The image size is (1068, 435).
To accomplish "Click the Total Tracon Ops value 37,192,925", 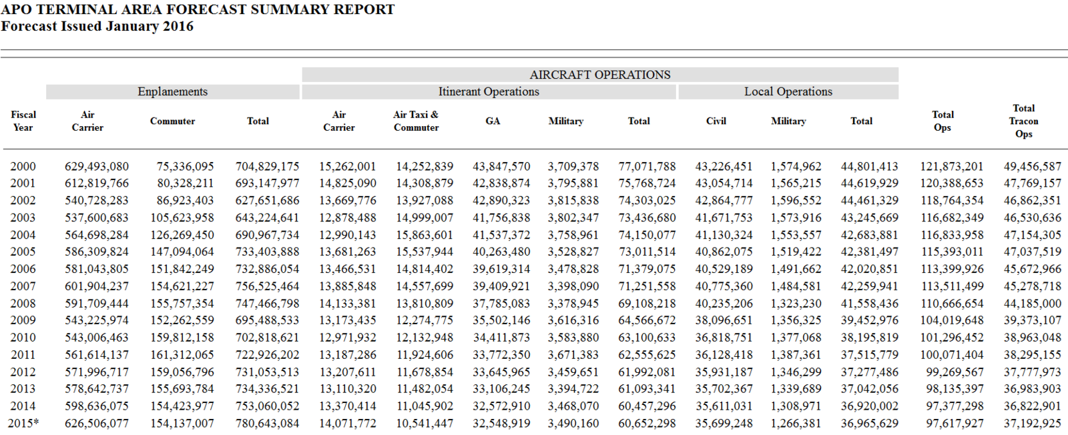I will (1032, 423).
